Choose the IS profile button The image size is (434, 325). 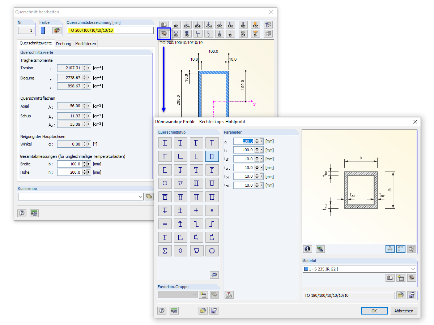[220, 34]
